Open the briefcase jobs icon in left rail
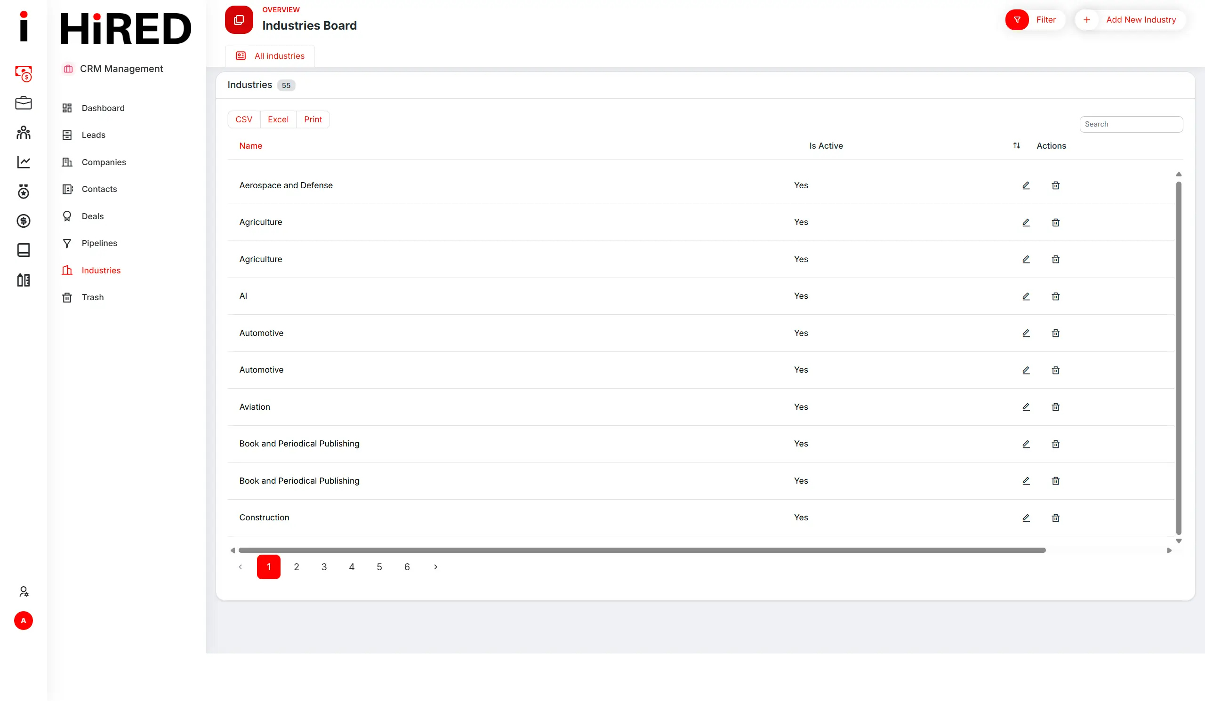The height and width of the screenshot is (701, 1205). click(24, 103)
